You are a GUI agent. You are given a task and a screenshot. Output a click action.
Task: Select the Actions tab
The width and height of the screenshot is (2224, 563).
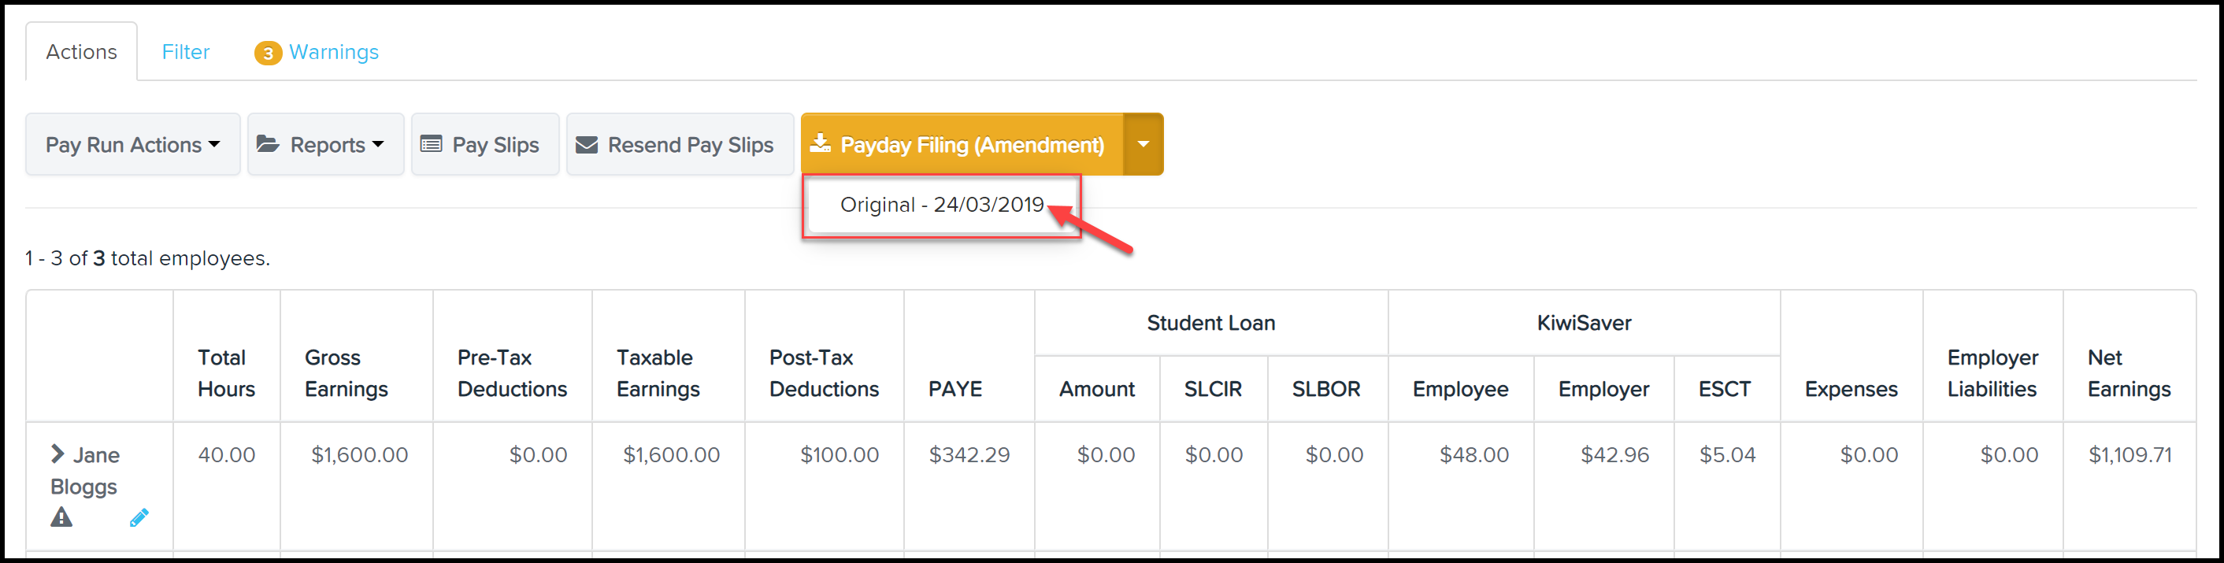point(81,52)
